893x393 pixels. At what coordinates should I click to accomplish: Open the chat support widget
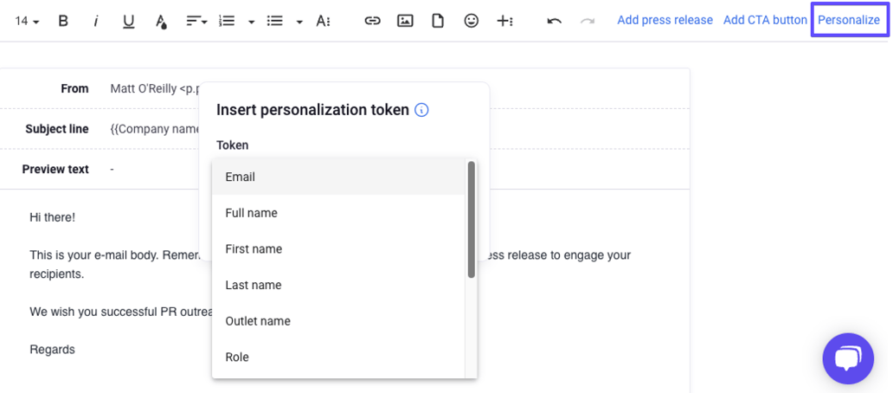pos(848,358)
